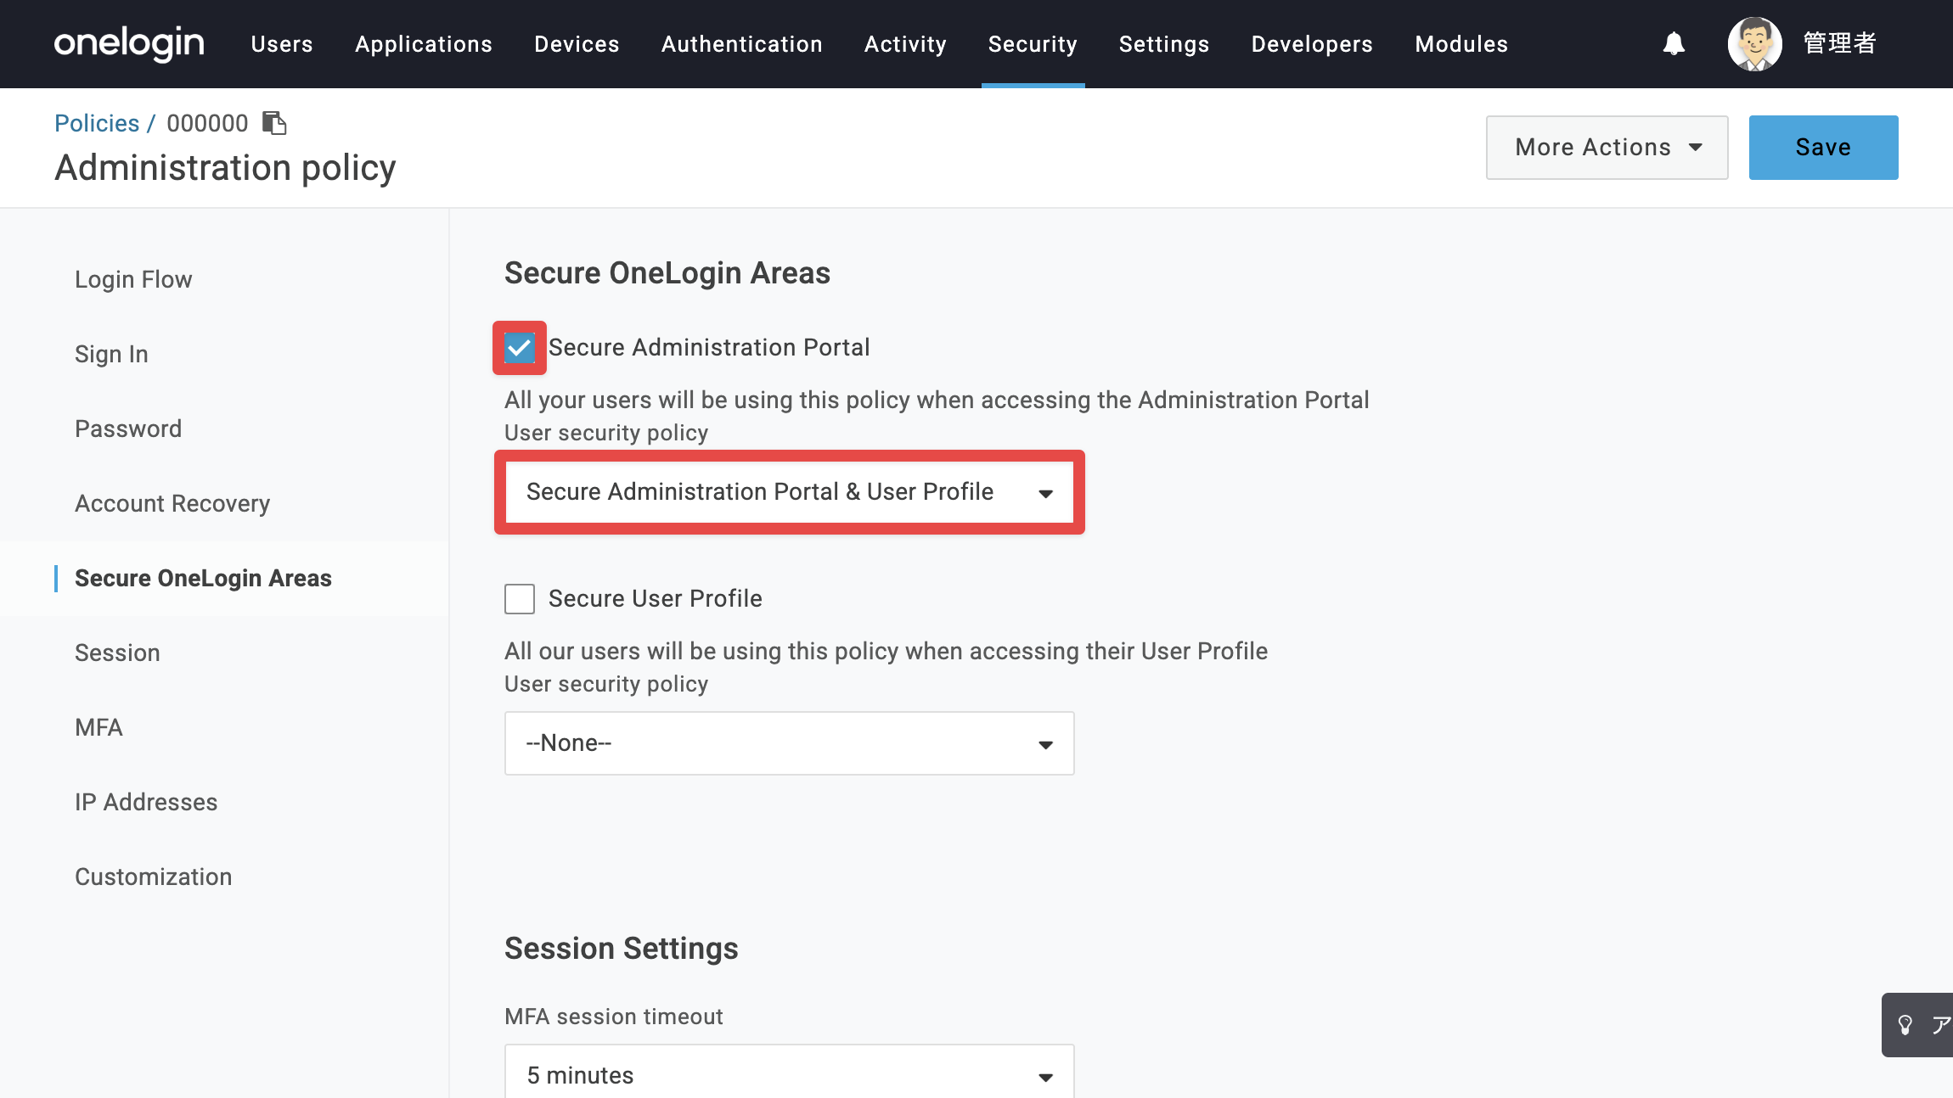Click the 管理者 account name

click(1839, 43)
